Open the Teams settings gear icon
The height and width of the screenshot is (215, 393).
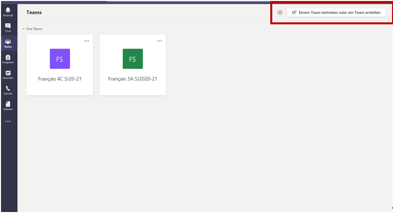coord(280,12)
